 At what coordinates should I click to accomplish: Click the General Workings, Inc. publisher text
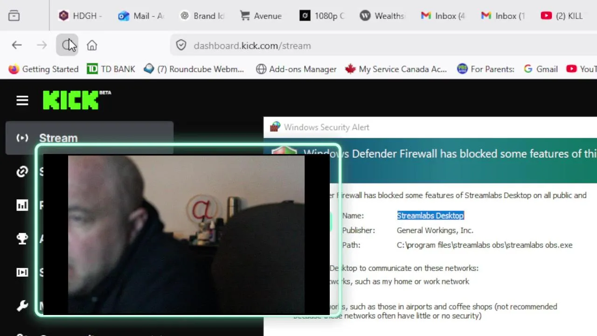coord(435,230)
